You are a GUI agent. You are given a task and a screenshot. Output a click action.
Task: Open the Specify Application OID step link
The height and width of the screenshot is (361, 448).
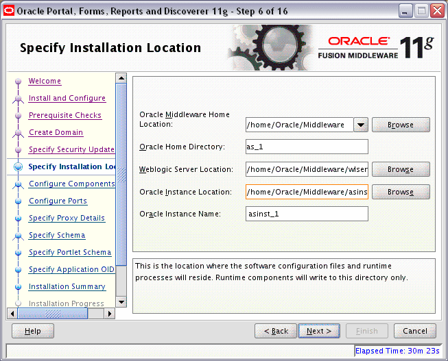pos(72,269)
